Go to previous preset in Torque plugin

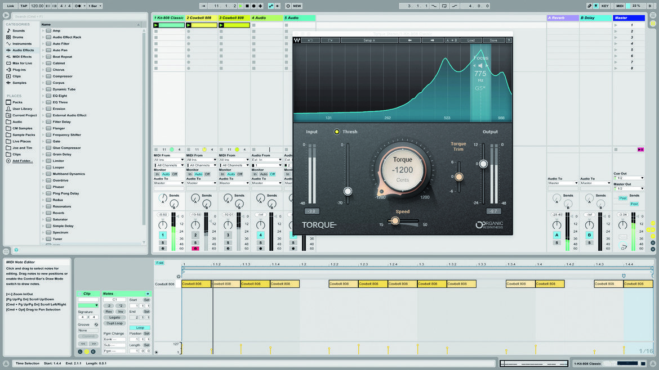410,40
